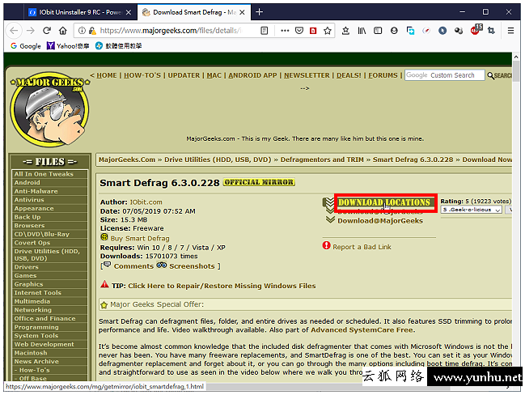Open the Firefox account avatar icon
This screenshot has height=395, width=525.
point(394,31)
